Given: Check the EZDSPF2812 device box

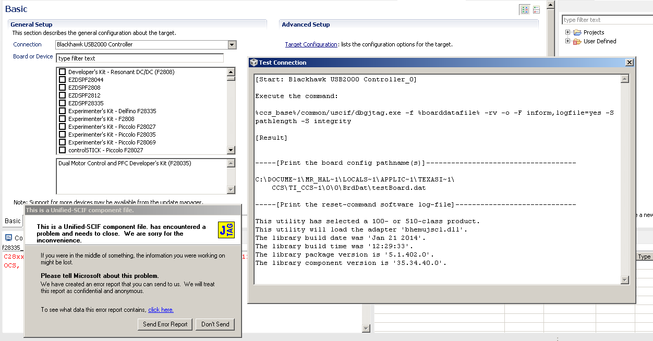Looking at the screenshot, I should point(63,95).
